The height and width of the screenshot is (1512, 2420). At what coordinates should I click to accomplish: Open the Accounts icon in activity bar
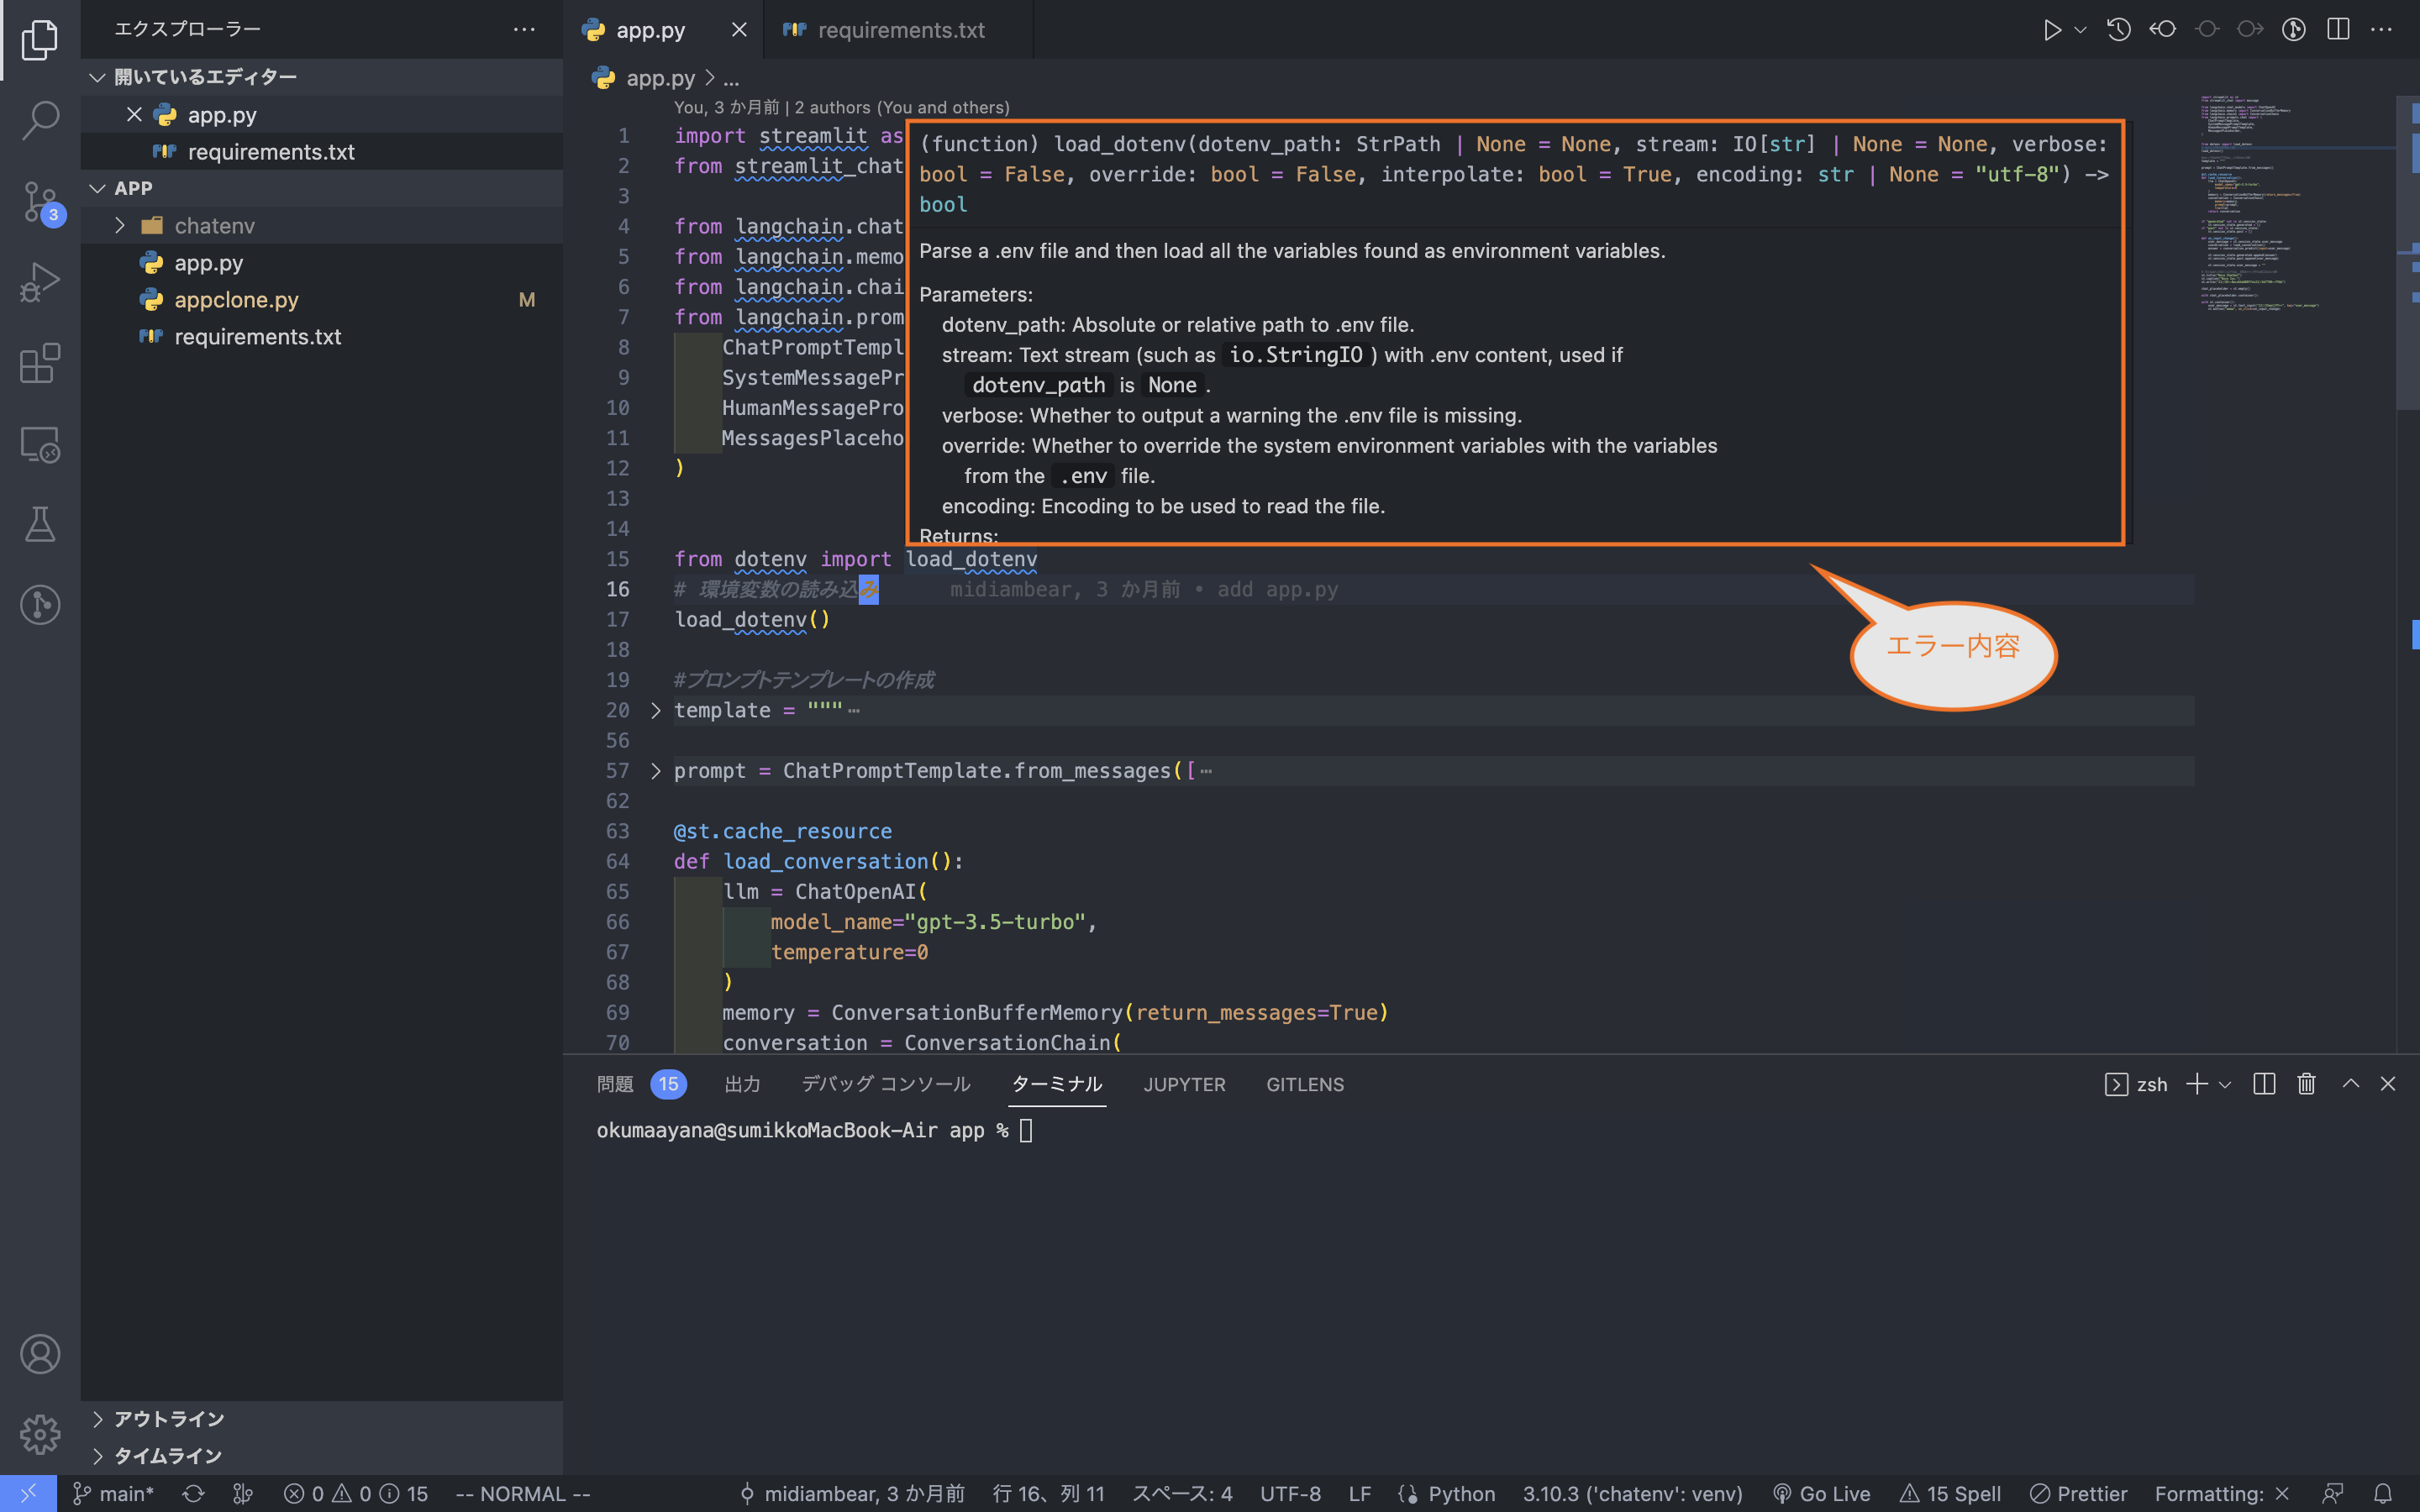pos(40,1354)
